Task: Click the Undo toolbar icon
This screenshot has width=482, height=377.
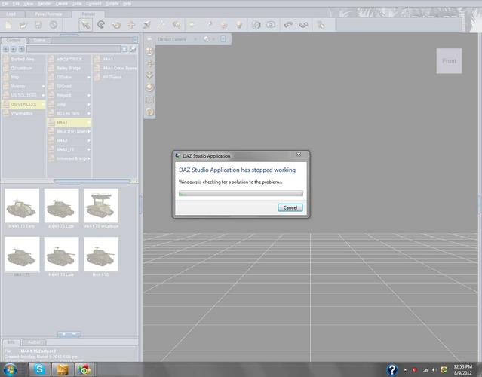Action: tap(288, 25)
